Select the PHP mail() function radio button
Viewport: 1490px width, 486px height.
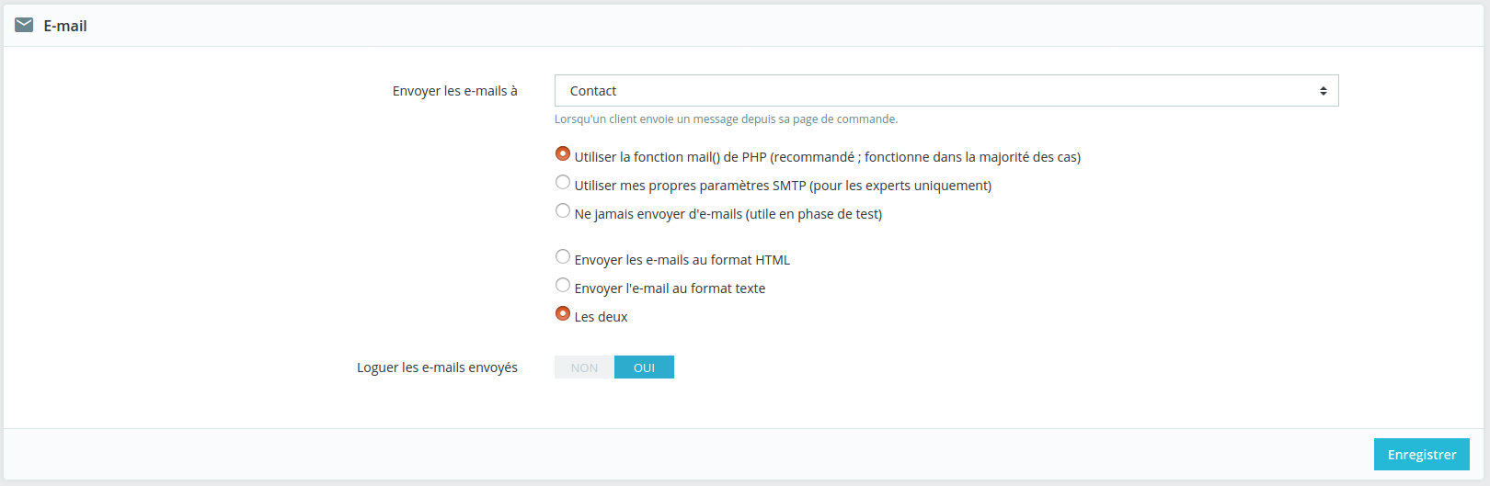click(563, 153)
